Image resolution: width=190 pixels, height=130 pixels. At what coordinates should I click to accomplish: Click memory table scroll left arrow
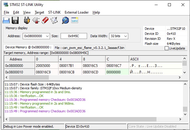pos(6,78)
